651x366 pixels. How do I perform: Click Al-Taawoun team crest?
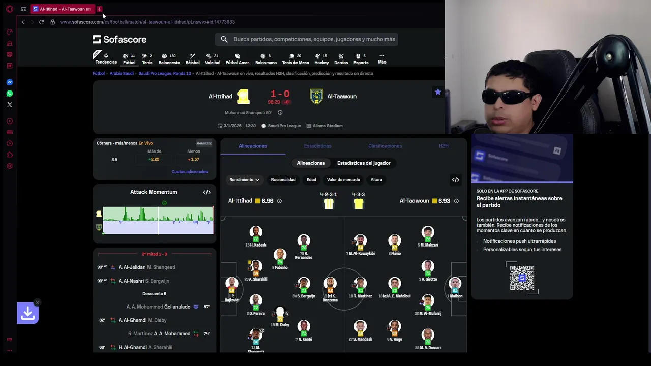pyautogui.click(x=316, y=96)
